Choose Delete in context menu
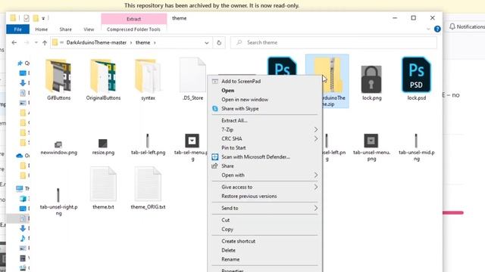Viewport: 485px width, 272px height. [x=264, y=250]
